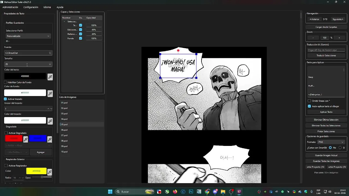Click Guardar Imagen Actual
Viewport: 349px width, 196px height.
(x=326, y=155)
